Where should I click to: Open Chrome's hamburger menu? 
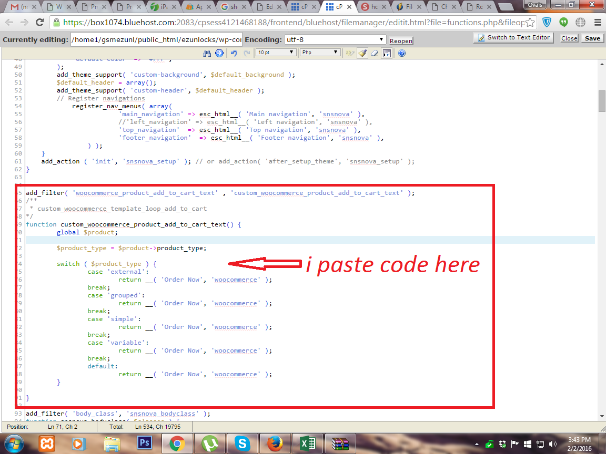tap(597, 23)
